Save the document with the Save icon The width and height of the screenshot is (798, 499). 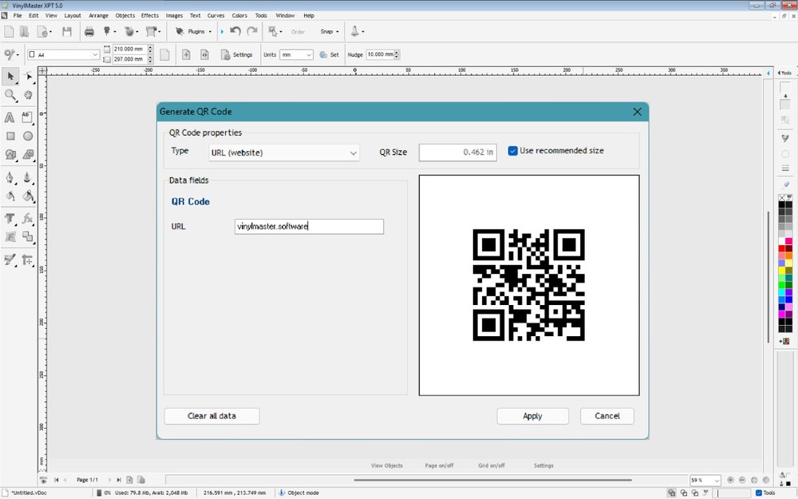[68, 31]
